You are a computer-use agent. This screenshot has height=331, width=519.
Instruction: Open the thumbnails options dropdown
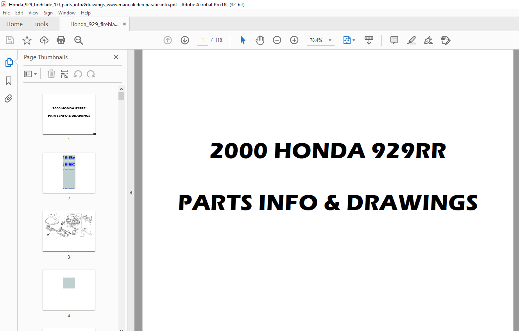click(x=30, y=74)
